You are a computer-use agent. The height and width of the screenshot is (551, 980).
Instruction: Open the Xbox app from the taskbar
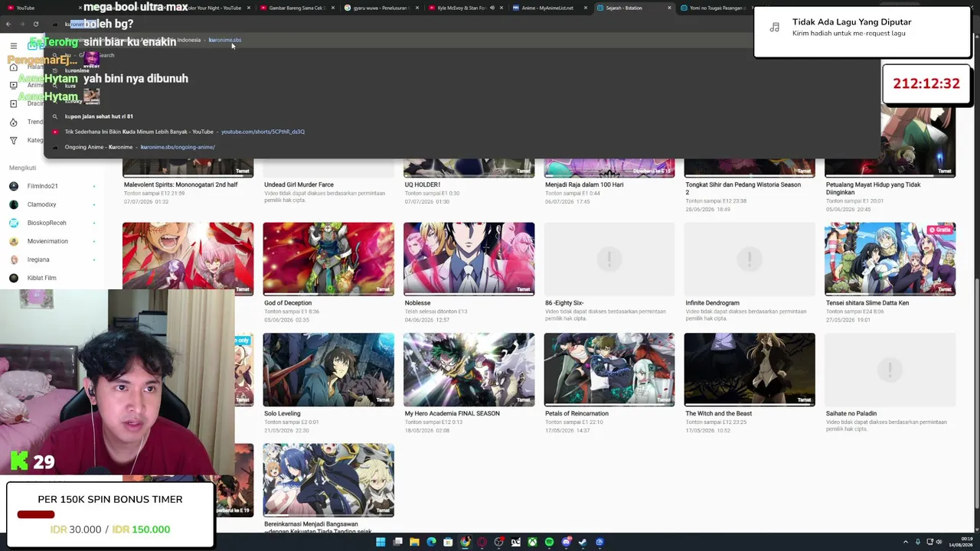[x=532, y=542]
